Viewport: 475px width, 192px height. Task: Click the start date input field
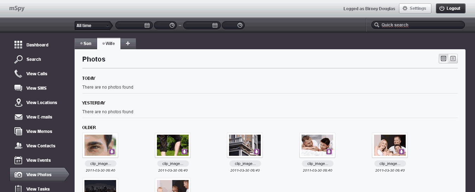coord(134,25)
